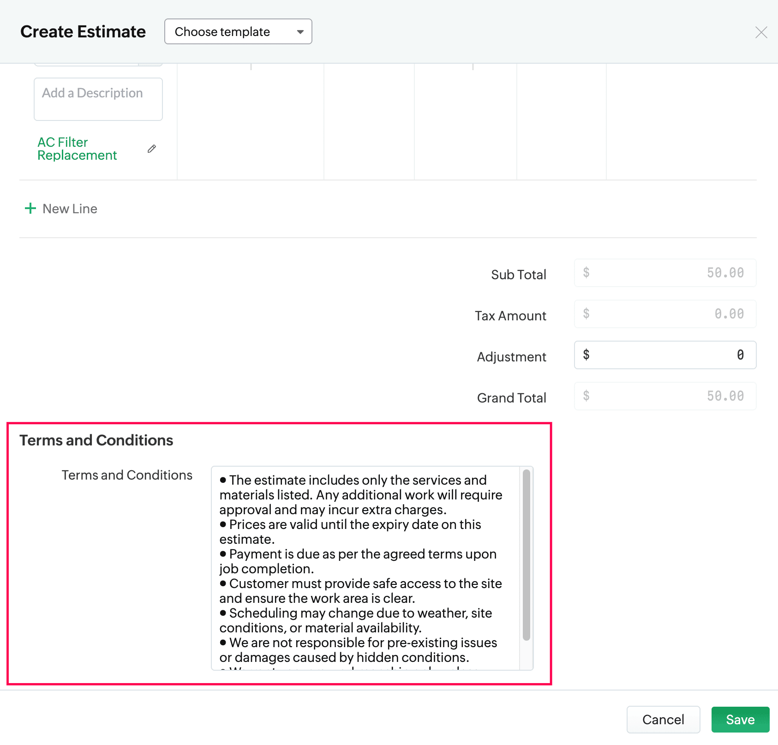
Task: Open the Choose template dropdown
Action: point(238,32)
